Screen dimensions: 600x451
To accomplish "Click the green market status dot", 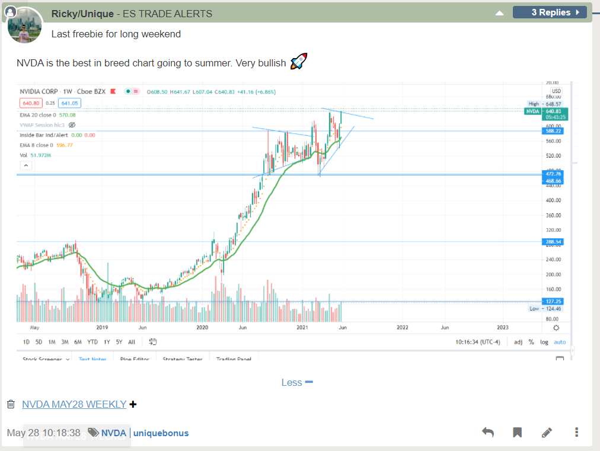I will 128,91.
